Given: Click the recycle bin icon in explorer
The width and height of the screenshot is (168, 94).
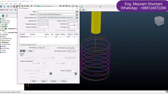Looking at the screenshot, I should pyautogui.click(x=7, y=16).
